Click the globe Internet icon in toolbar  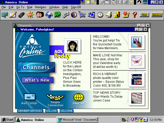pos(74,15)
